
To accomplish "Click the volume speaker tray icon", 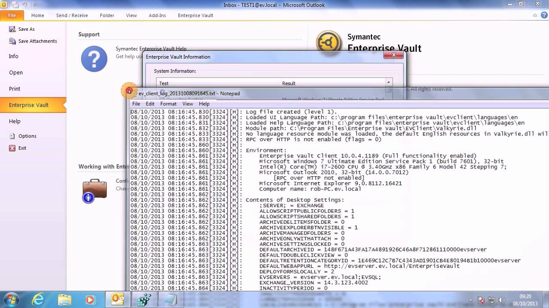I will coord(501,300).
